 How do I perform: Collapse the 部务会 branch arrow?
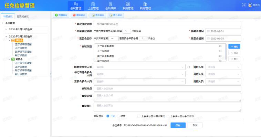(10, 41)
